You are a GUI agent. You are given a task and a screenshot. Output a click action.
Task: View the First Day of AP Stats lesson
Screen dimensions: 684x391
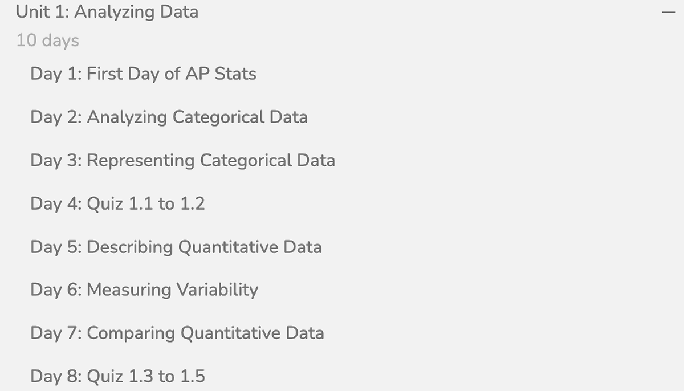coord(143,74)
